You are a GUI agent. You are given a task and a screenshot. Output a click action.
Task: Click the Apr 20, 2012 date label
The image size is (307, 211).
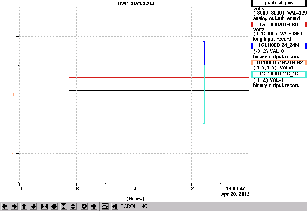tap(235, 194)
